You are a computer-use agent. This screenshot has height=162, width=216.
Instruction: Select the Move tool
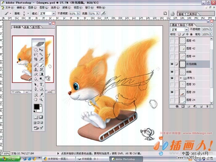tap(41, 50)
